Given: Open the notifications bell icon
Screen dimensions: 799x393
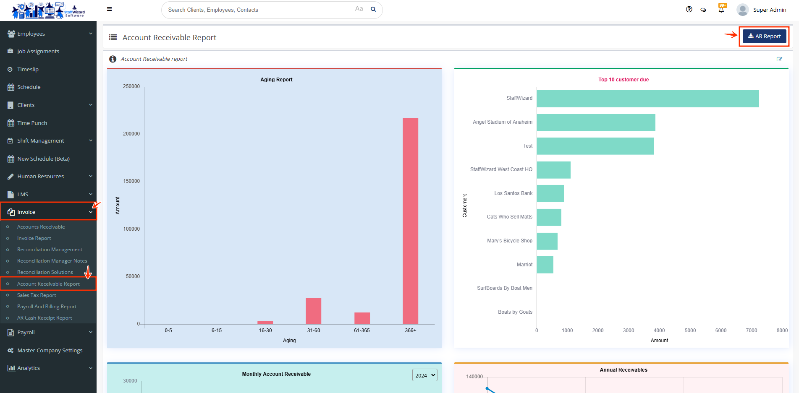Looking at the screenshot, I should coord(721,10).
